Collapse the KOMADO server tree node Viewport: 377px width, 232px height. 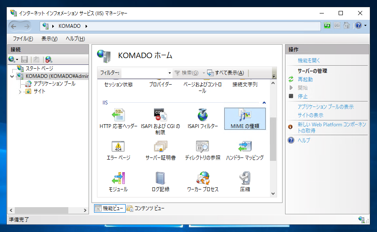pos(12,76)
